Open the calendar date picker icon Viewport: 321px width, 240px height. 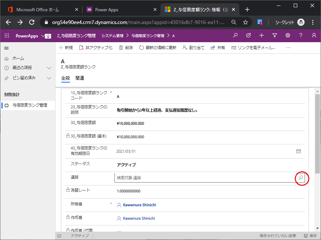pyautogui.click(x=298, y=151)
